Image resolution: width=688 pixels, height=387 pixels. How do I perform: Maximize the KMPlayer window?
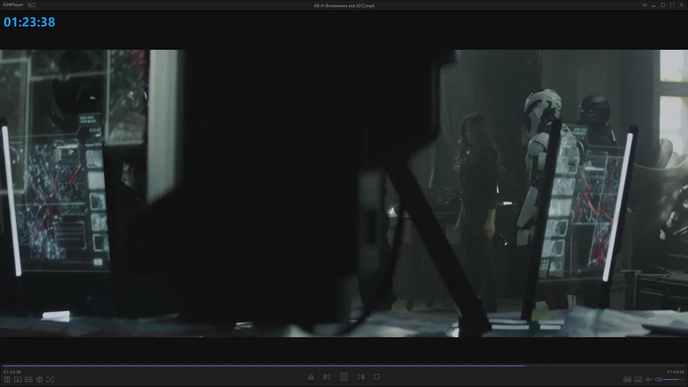coord(663,5)
